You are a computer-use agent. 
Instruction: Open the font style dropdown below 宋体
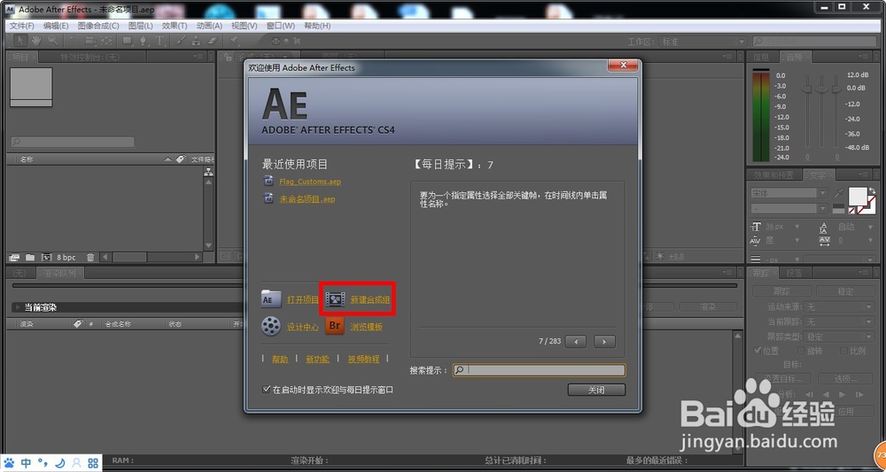[789, 208]
